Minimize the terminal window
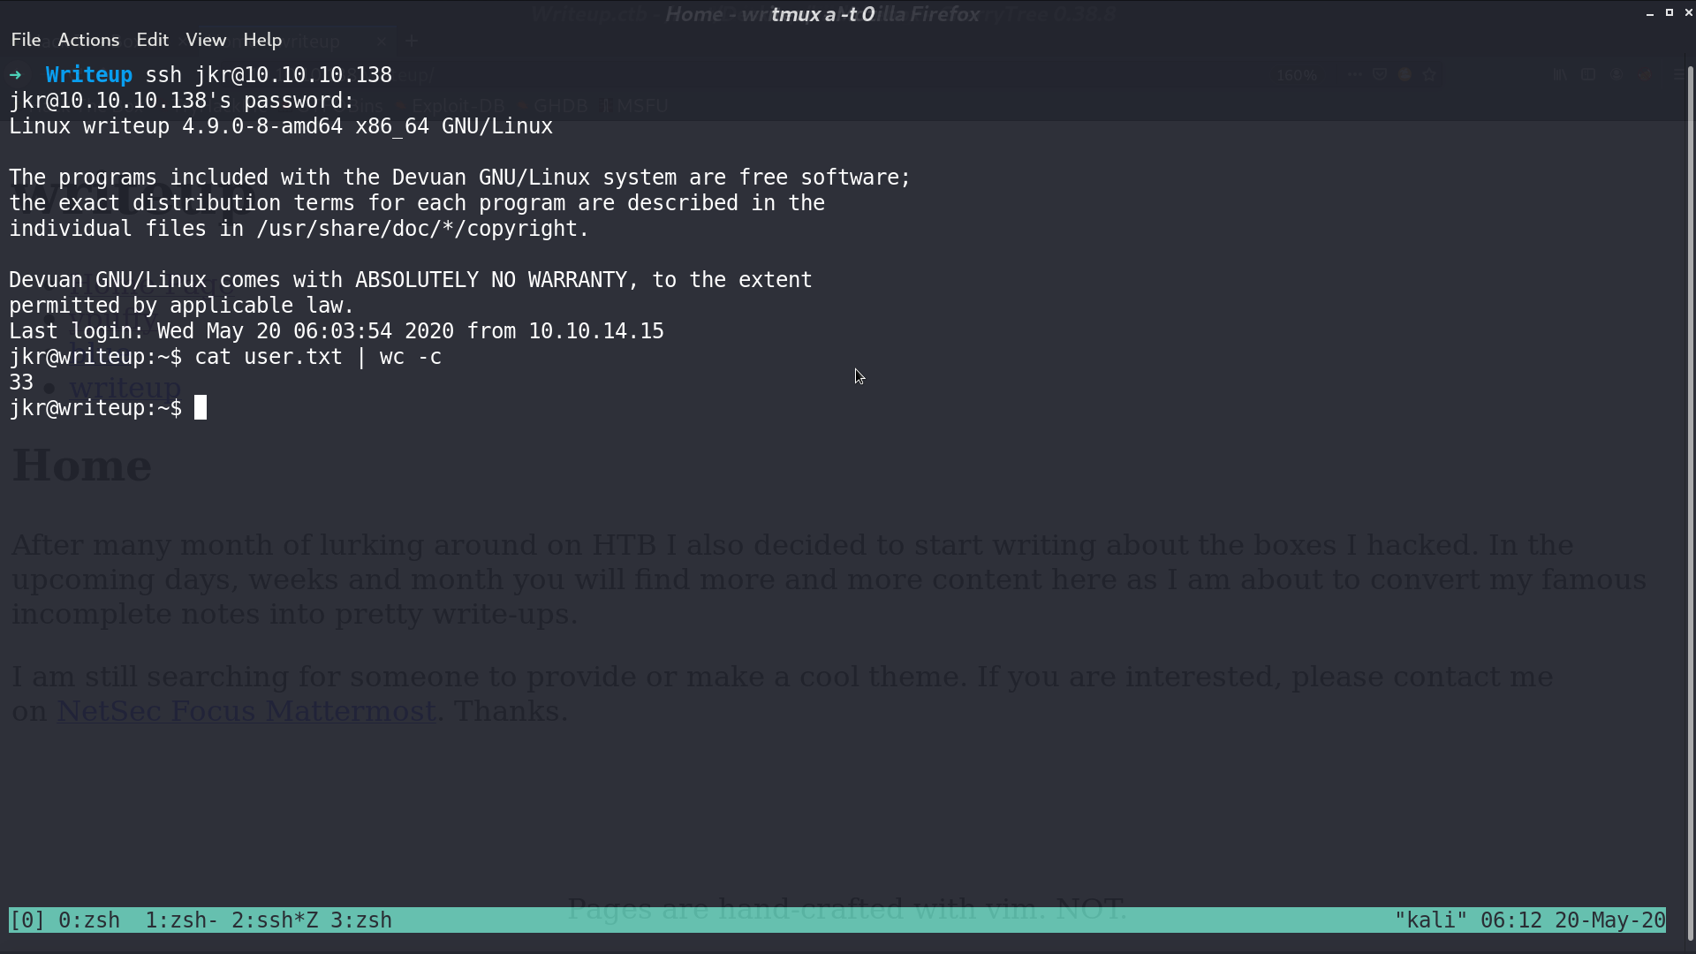The height and width of the screenshot is (954, 1696). click(1649, 13)
